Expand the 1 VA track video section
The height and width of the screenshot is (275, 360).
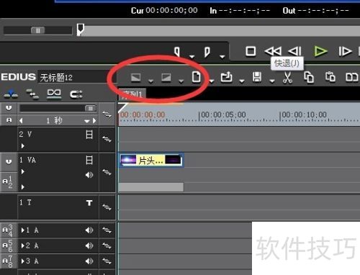click(x=23, y=171)
